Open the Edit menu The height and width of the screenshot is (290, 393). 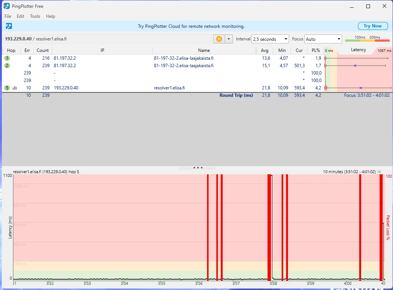[x=20, y=16]
